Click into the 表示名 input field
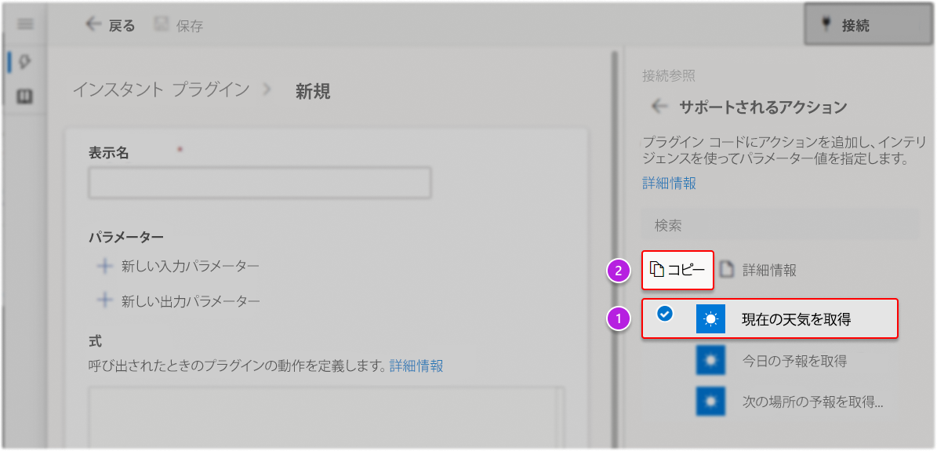 point(260,183)
